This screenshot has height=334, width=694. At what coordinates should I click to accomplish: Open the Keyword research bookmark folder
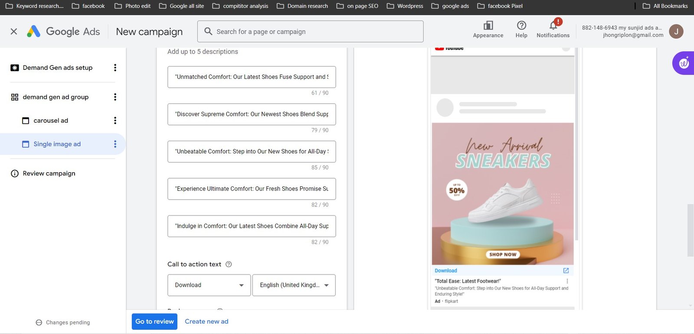click(x=34, y=6)
